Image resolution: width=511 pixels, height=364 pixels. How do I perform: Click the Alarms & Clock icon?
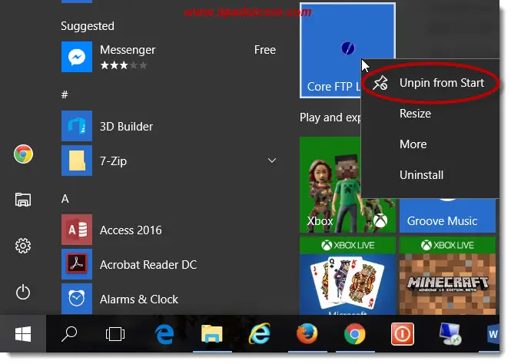[x=77, y=299]
